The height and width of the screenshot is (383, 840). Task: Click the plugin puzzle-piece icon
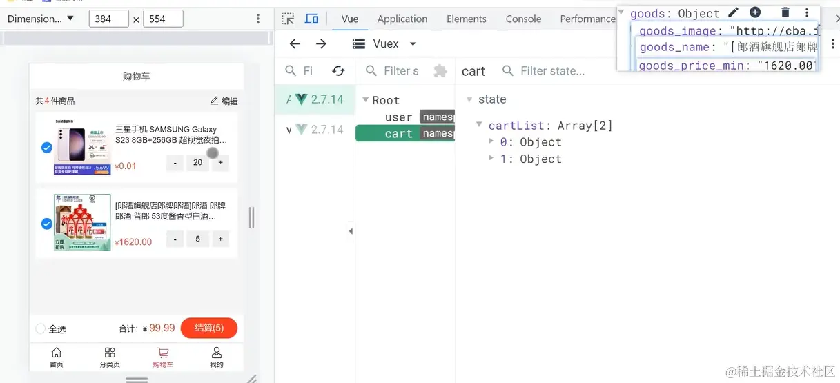click(440, 71)
